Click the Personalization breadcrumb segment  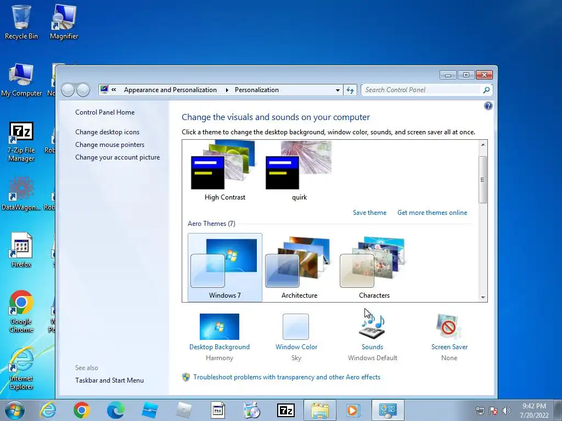(x=257, y=90)
